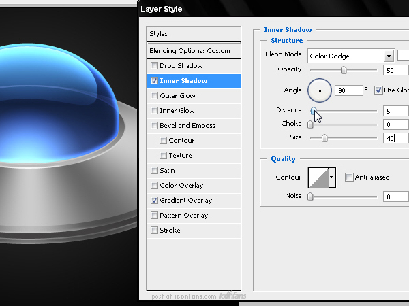Image resolution: width=409 pixels, height=306 pixels.
Task: Enable the Drop Shadow checkbox
Action: point(155,65)
